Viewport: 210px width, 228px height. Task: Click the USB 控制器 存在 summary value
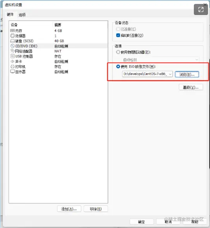pyautogui.click(x=58, y=56)
